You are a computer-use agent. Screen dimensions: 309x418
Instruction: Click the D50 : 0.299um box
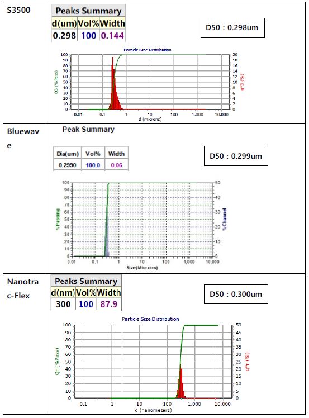click(x=236, y=156)
